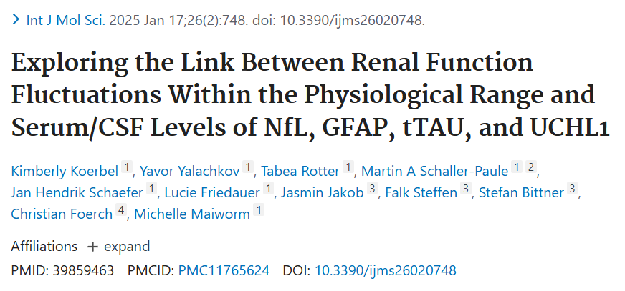Click affiliation badge 4 beside Christian Foerch
This screenshot has height=291, width=625.
pos(121,210)
